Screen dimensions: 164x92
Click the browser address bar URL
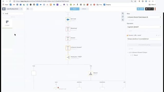[42, 1]
